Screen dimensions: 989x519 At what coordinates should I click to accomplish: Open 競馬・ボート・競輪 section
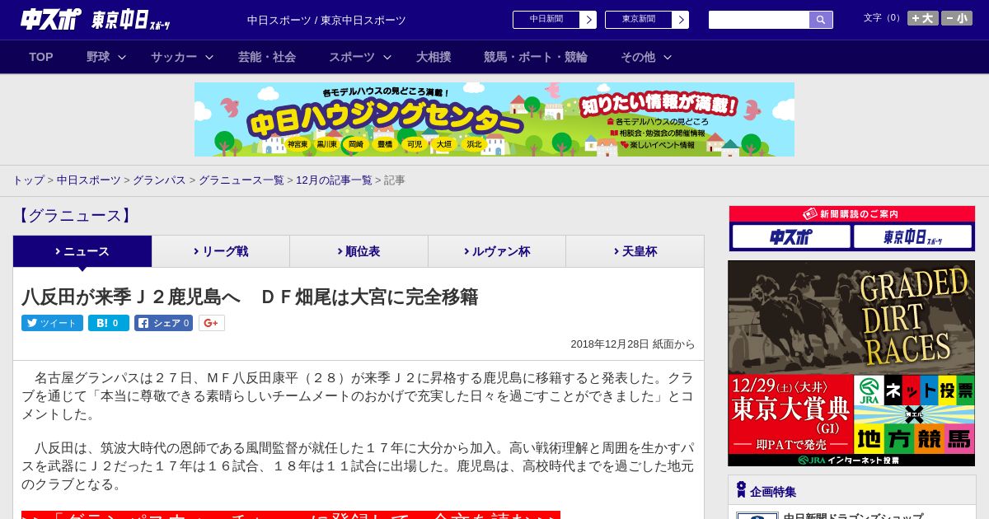click(536, 57)
